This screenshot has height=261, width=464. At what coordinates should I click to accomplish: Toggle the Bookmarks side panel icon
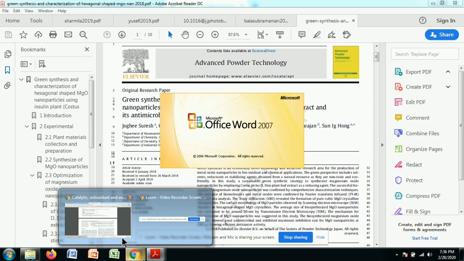[x=8, y=70]
